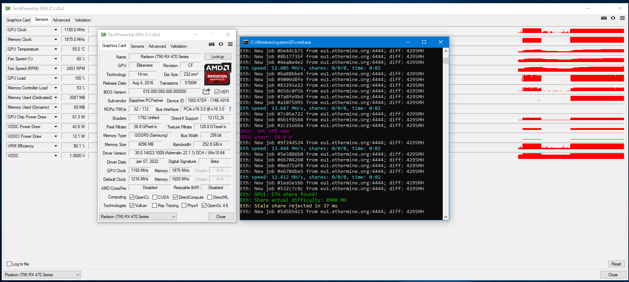Open the GPU Temperature sensor dropdown
This screenshot has height=282, width=629.
pos(56,49)
